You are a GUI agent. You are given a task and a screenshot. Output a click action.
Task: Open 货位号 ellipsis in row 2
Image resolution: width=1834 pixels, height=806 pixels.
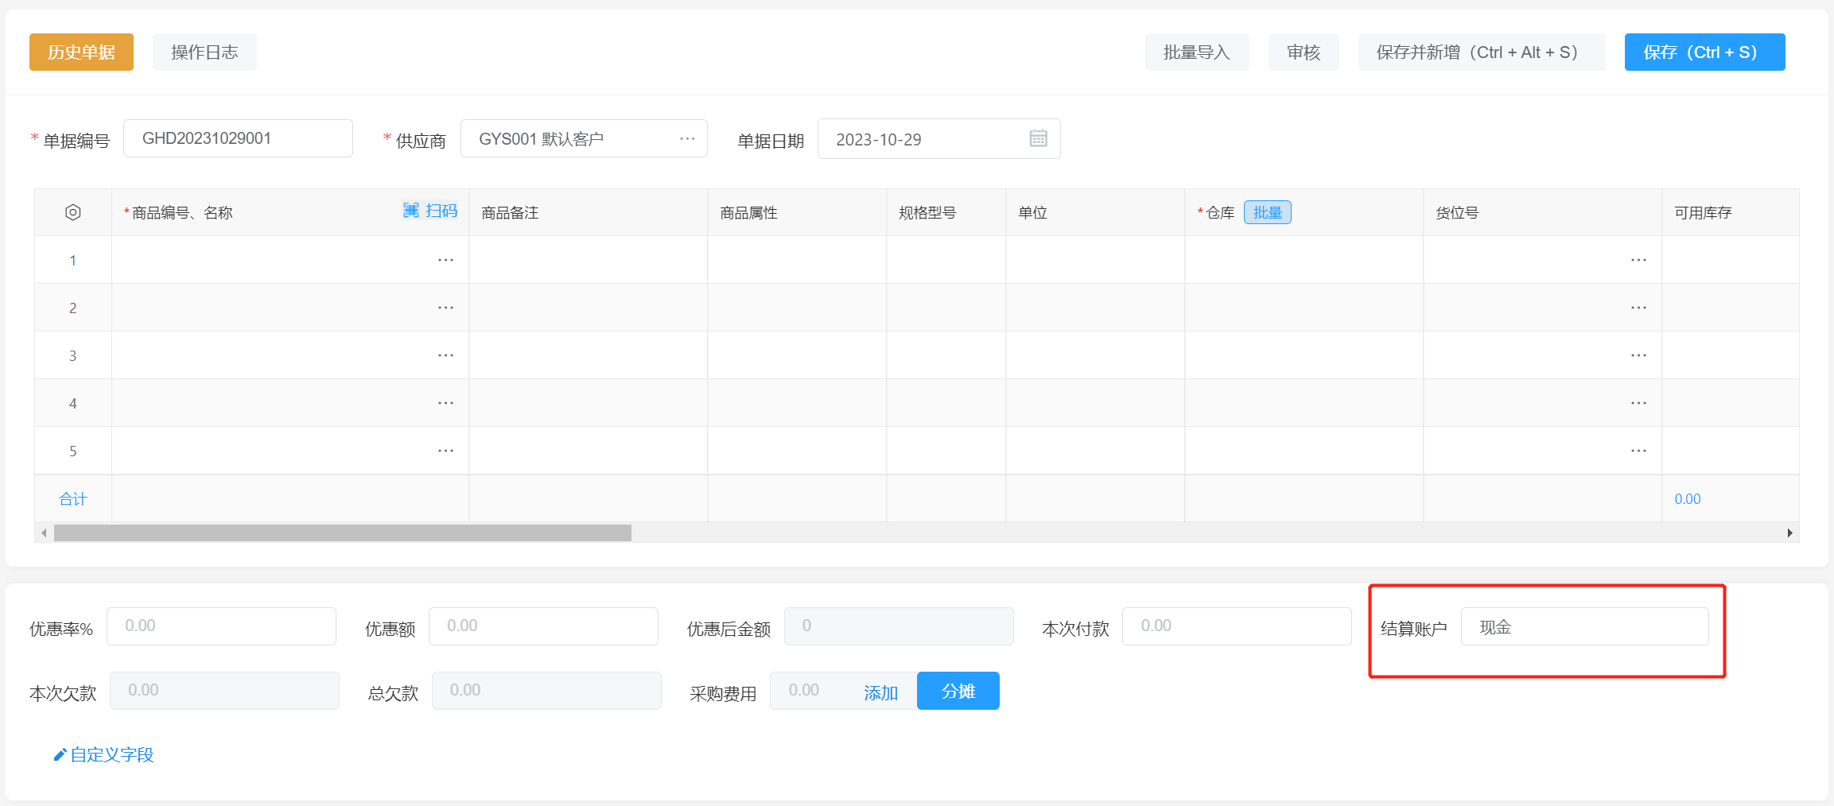1638,308
